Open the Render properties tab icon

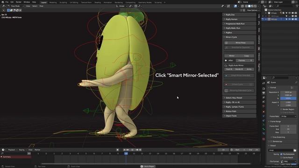click(x=263, y=89)
